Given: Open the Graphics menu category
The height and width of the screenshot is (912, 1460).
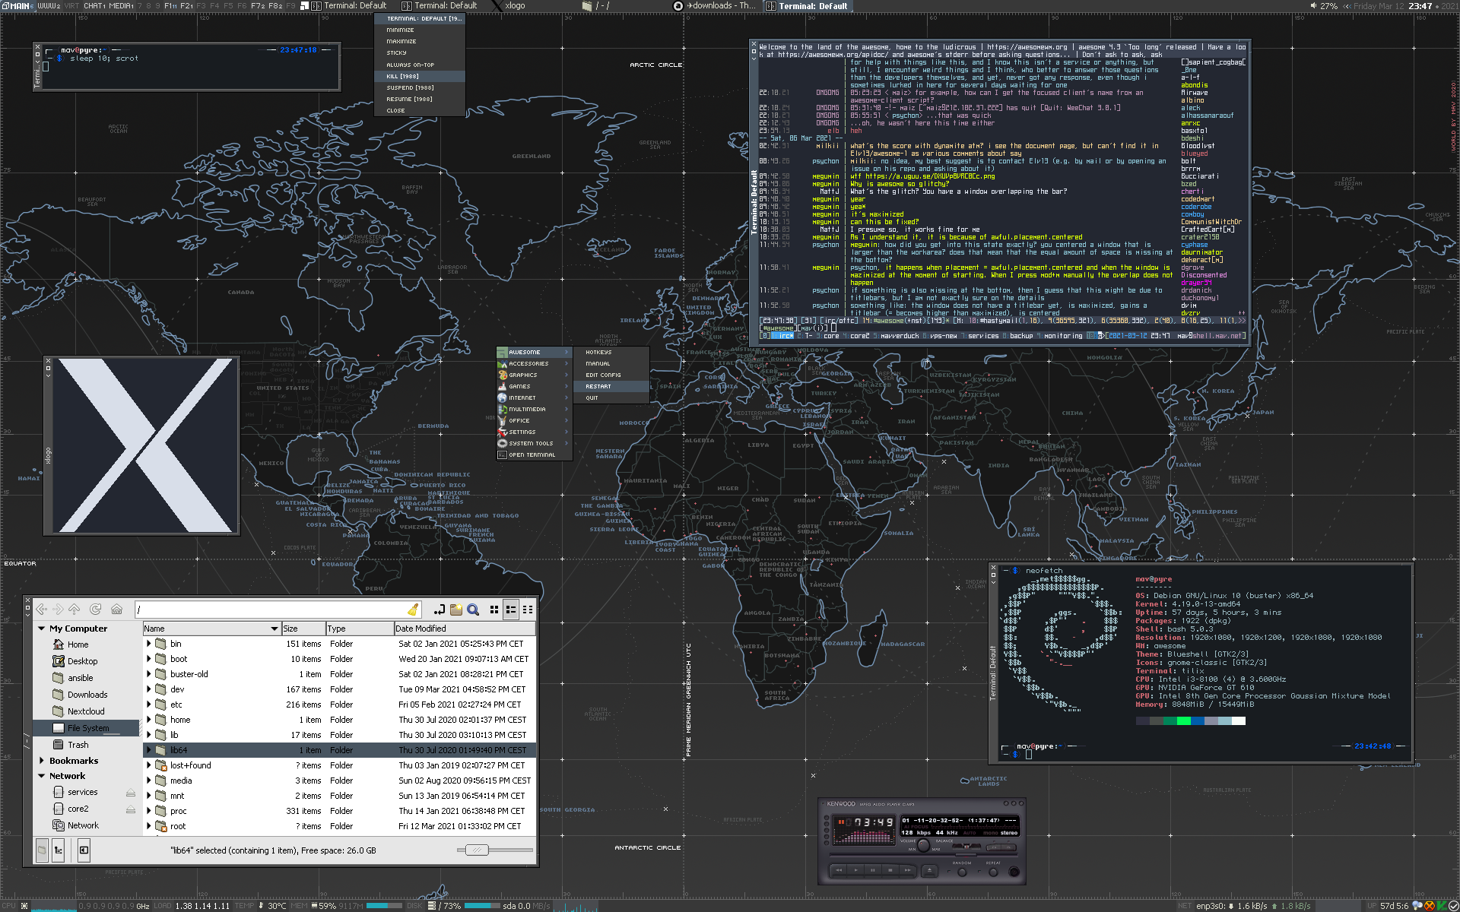Looking at the screenshot, I should (x=534, y=375).
